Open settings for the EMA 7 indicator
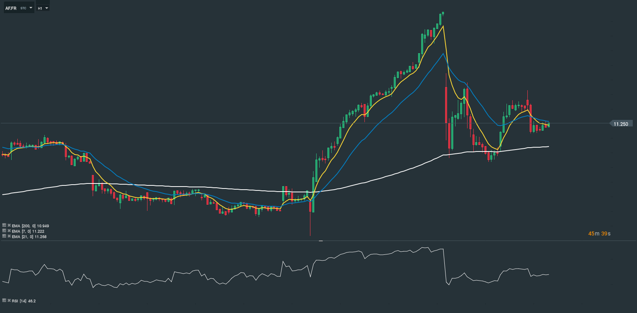Screen dimensions: 637x313 tap(4, 231)
